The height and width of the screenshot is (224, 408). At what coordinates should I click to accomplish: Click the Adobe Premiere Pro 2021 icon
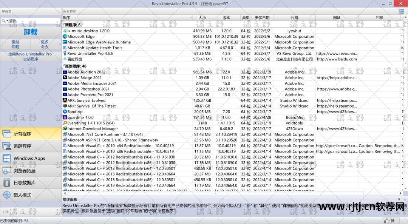pos(65,95)
